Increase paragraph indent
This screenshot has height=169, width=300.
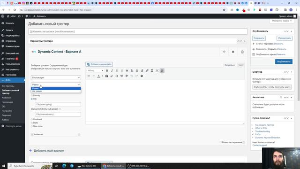(127, 76)
